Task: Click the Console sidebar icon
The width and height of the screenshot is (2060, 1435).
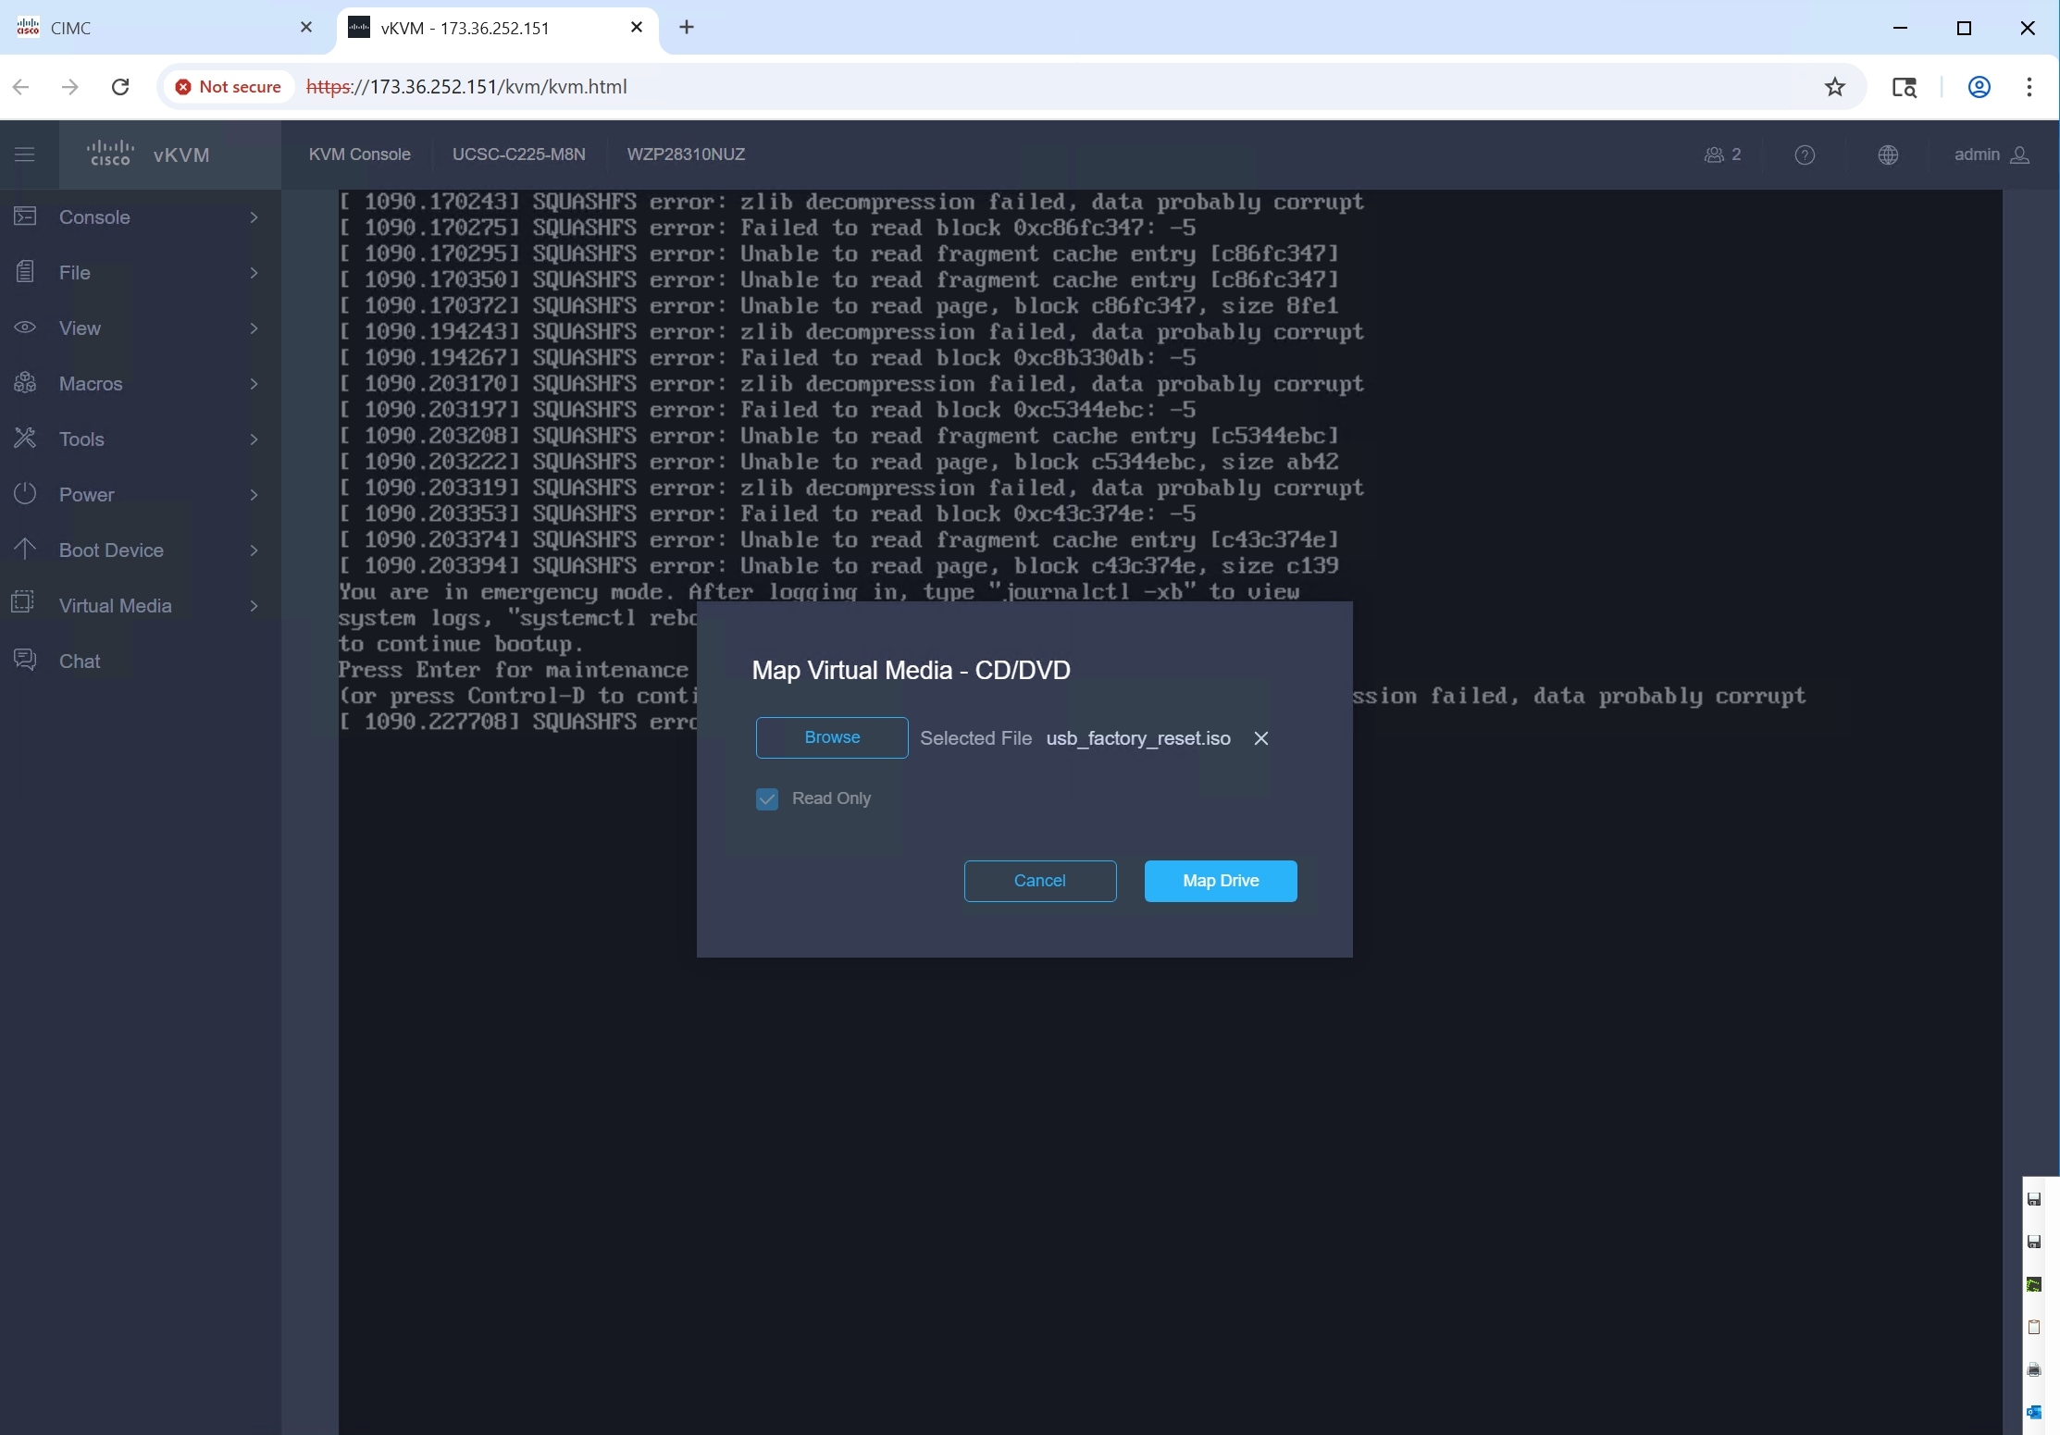Action: tap(25, 216)
